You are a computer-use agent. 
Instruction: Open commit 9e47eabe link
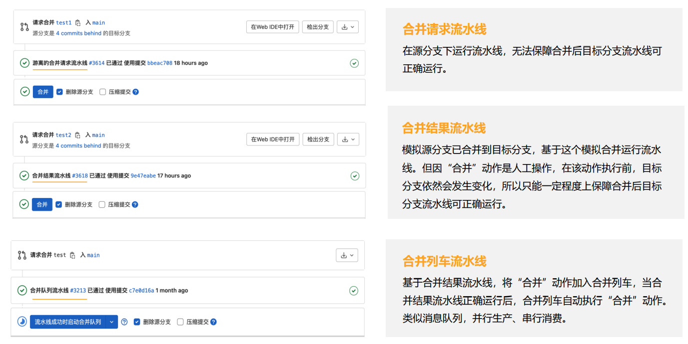[143, 175]
